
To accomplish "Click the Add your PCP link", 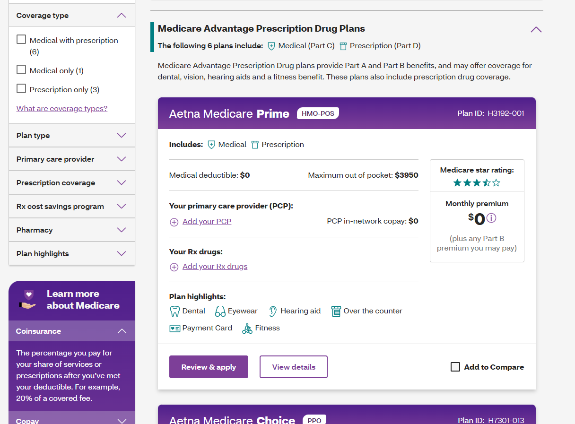I will (207, 221).
